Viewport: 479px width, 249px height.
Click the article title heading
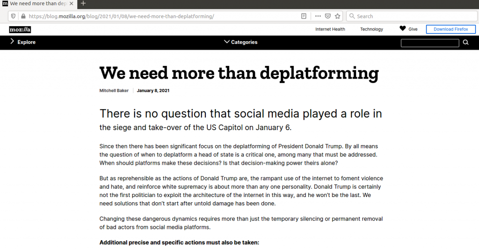coord(239,73)
